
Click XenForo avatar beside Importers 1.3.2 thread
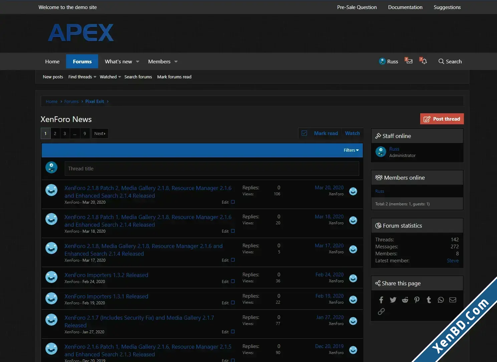point(51,277)
